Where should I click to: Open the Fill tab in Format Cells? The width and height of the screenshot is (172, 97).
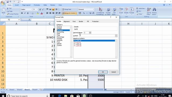[88, 22]
